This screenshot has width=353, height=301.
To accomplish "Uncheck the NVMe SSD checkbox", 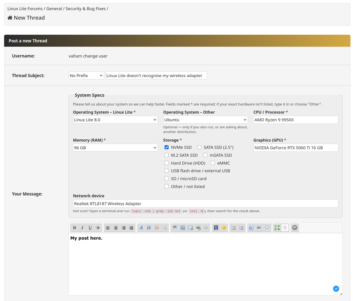I will click(167, 147).
